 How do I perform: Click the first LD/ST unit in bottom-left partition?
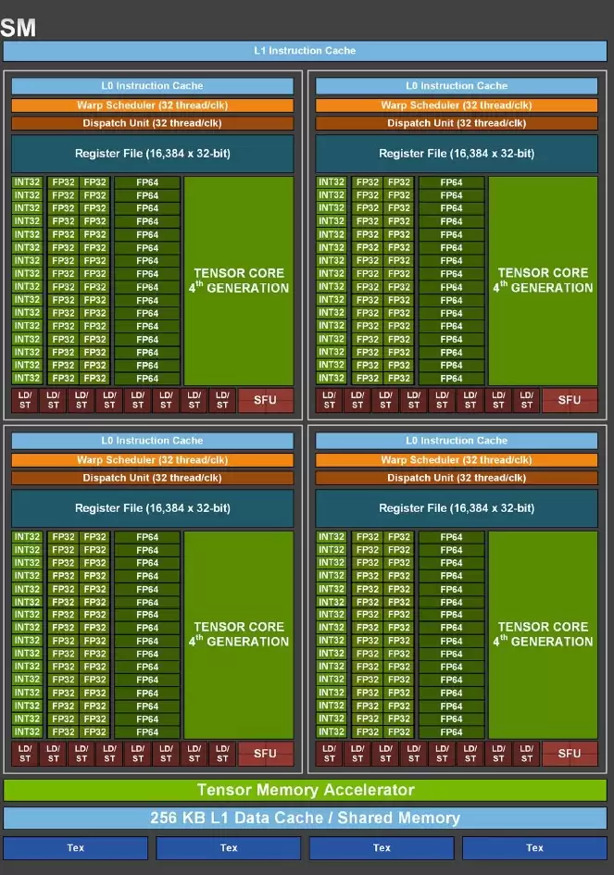click(x=25, y=754)
